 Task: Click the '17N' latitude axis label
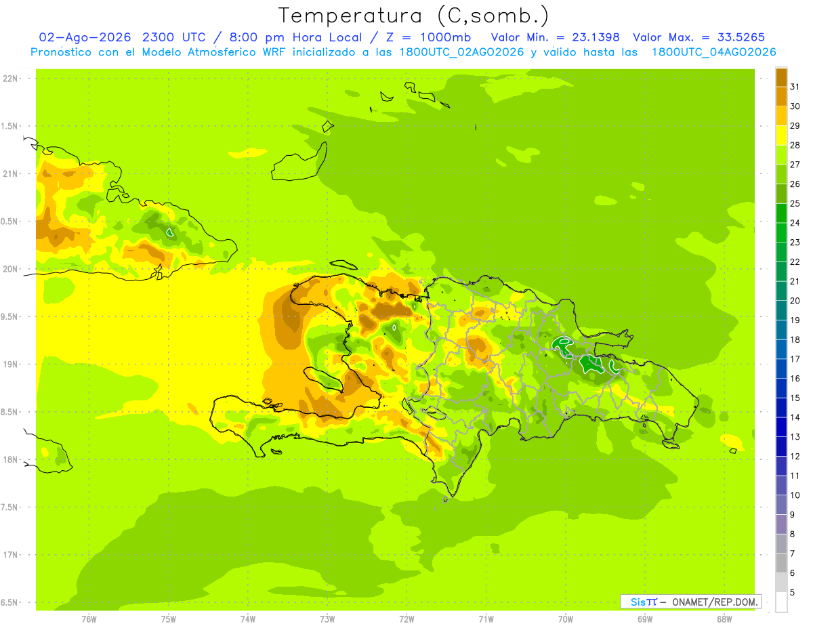click(10, 555)
